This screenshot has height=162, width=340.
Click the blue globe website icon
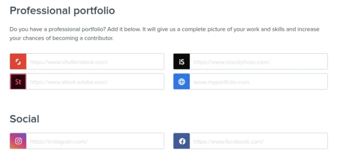[182, 82]
